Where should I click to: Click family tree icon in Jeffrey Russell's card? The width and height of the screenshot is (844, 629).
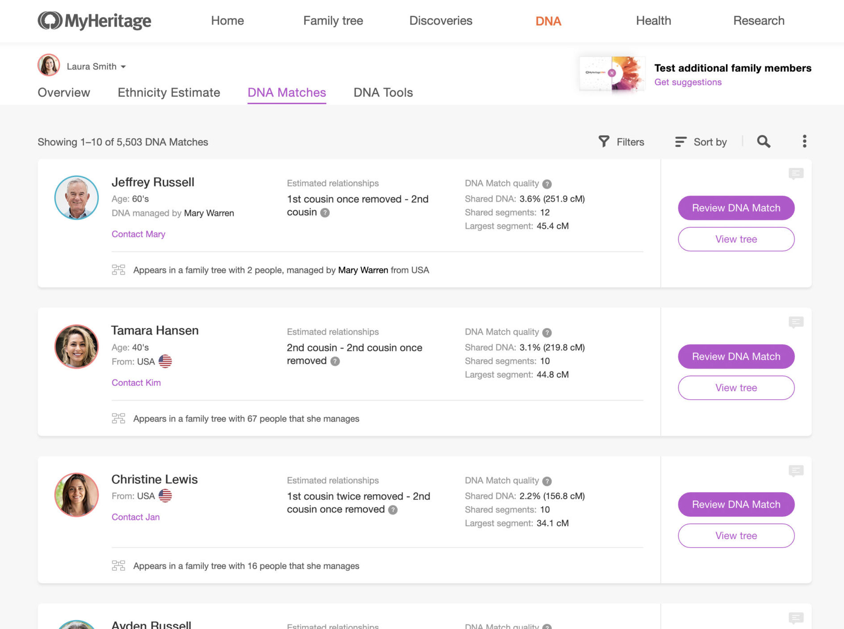point(119,270)
